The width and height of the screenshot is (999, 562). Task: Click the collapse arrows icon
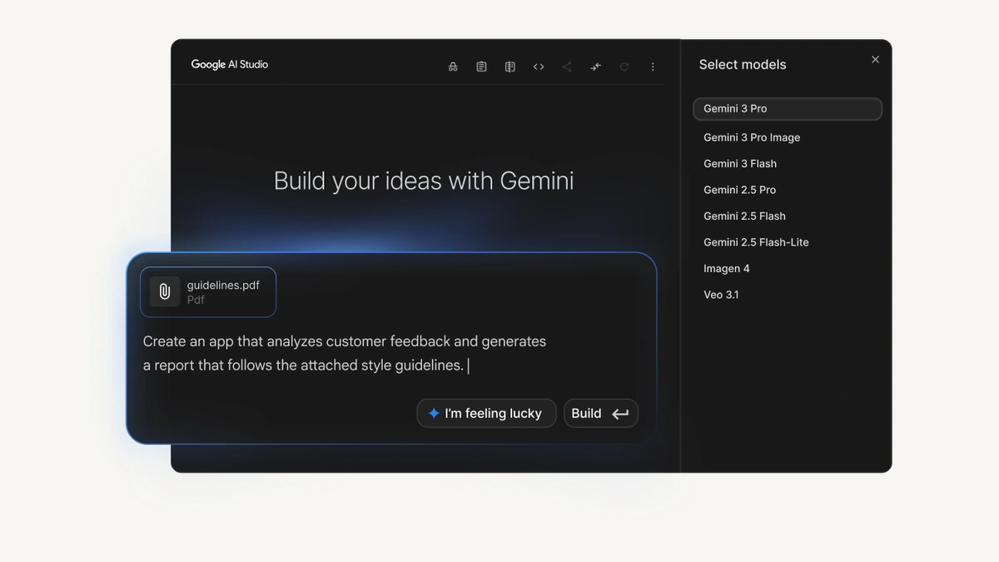(x=595, y=67)
